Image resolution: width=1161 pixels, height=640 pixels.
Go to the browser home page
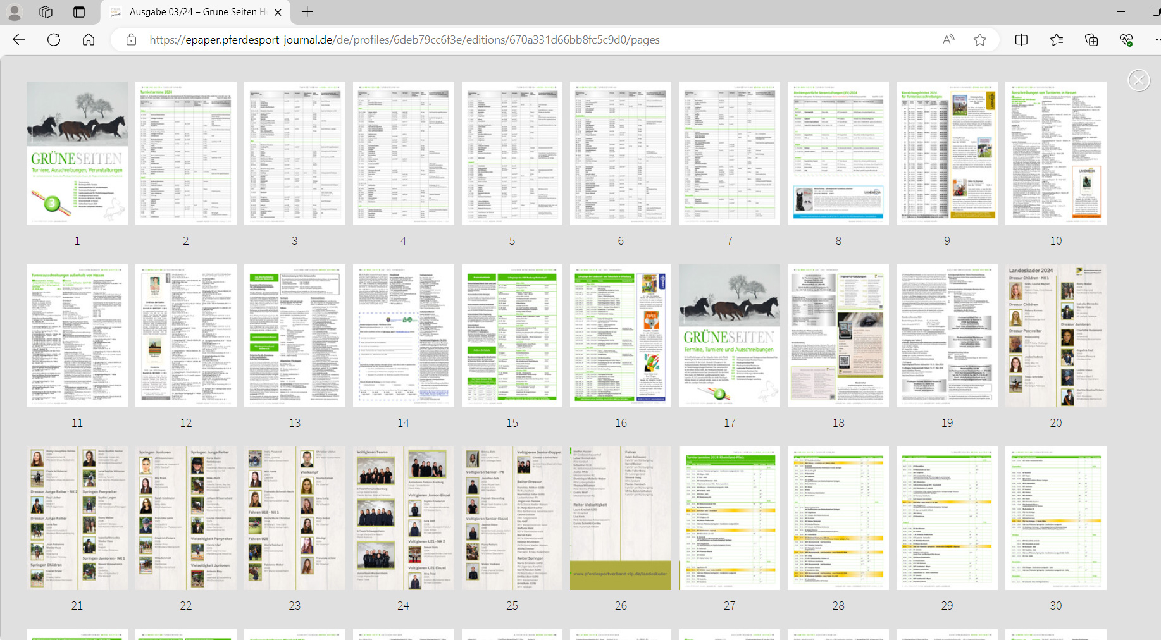click(89, 39)
